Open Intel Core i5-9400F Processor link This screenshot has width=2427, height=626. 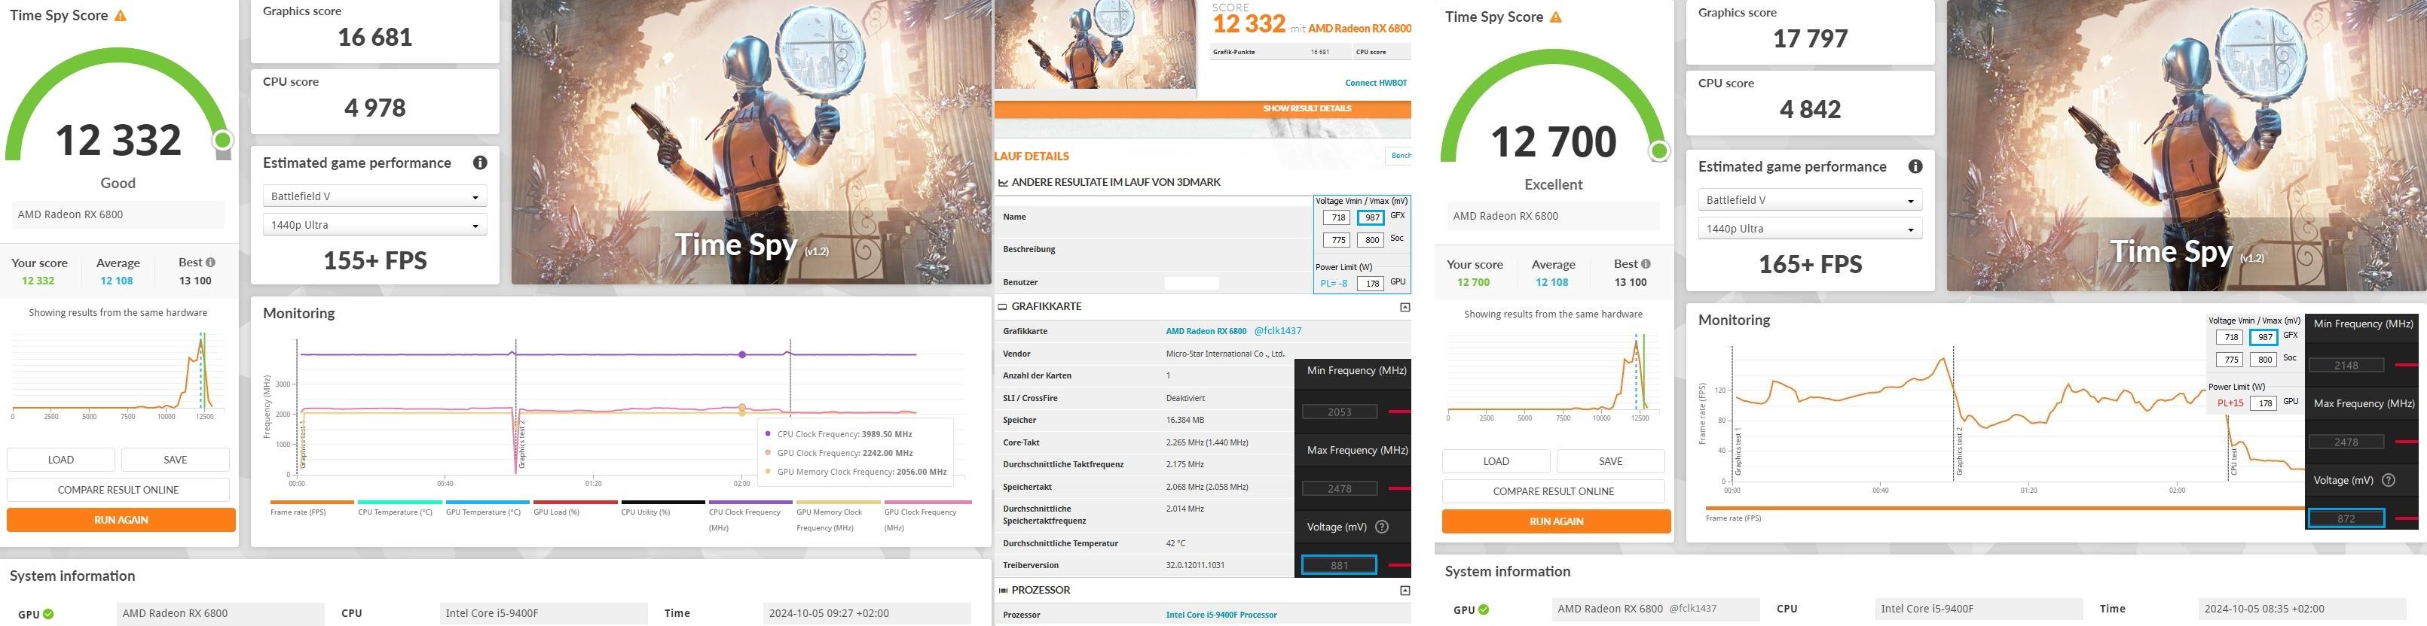coord(1221,615)
